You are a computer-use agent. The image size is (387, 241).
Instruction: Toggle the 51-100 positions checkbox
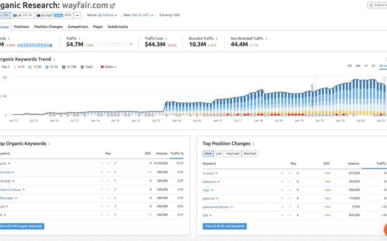tap(63, 67)
